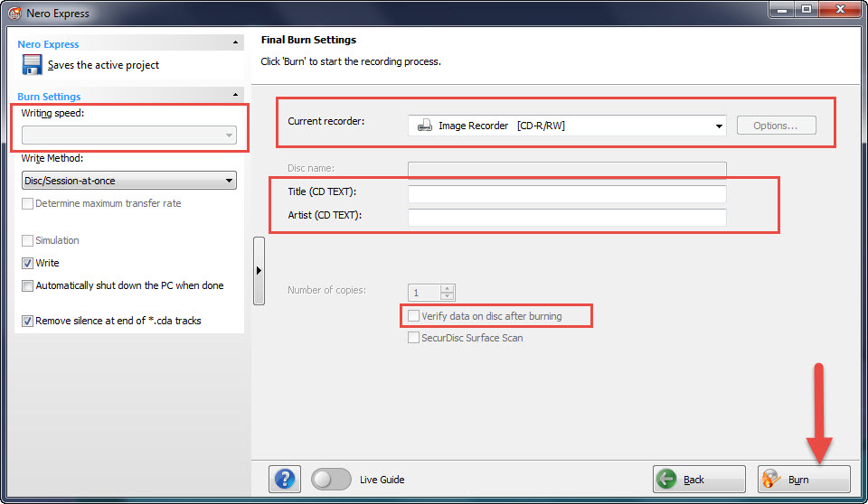Uncheck Remove silence at end of *.cda tracks
The width and height of the screenshot is (868, 504).
click(27, 321)
